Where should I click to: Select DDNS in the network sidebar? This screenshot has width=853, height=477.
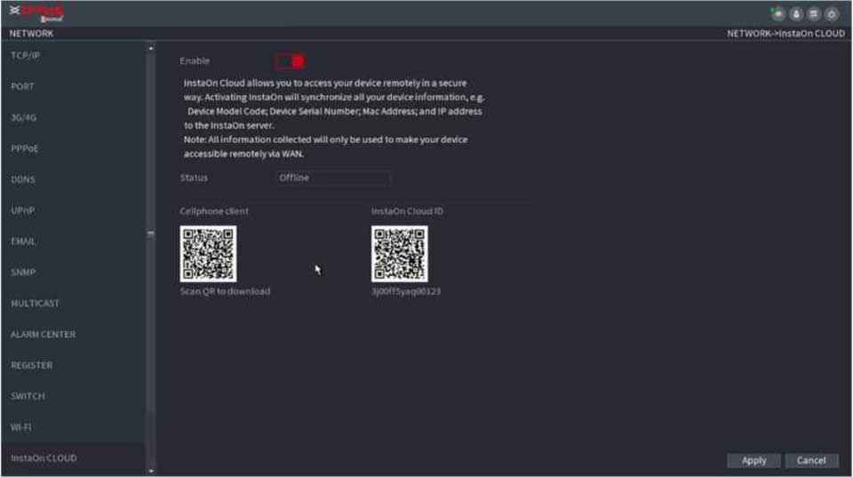[23, 179]
